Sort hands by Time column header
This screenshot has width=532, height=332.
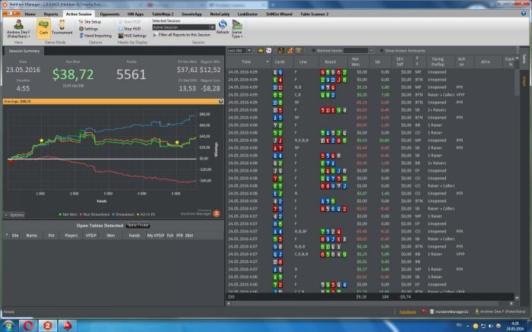coord(245,62)
